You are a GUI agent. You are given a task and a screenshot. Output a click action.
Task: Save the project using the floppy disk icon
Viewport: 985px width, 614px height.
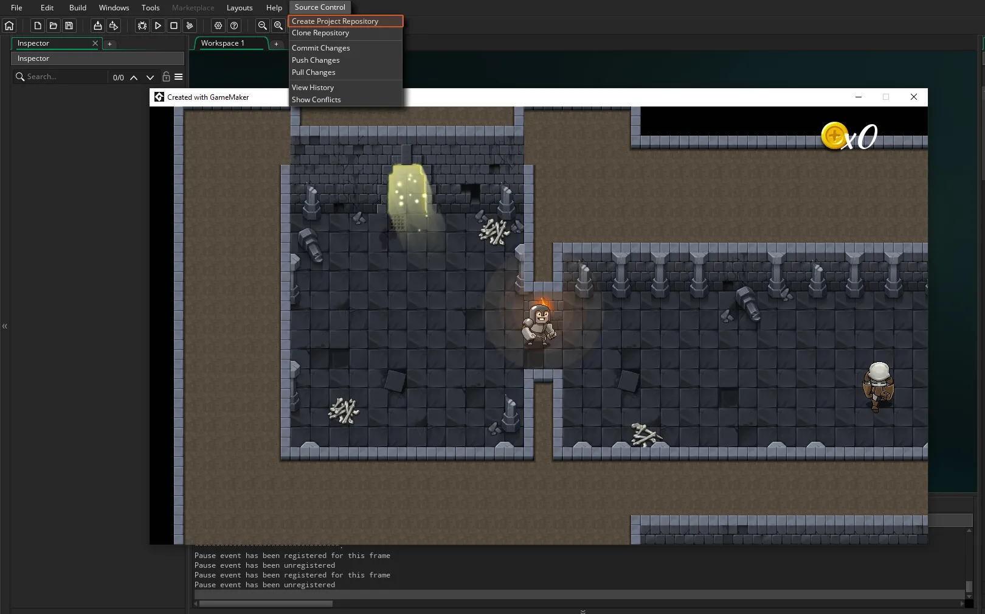[x=69, y=26]
